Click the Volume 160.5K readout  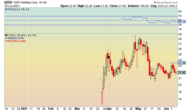138,6
